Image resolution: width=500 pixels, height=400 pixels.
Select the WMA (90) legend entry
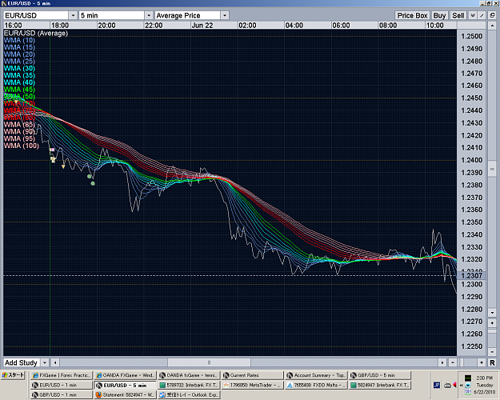(x=19, y=132)
